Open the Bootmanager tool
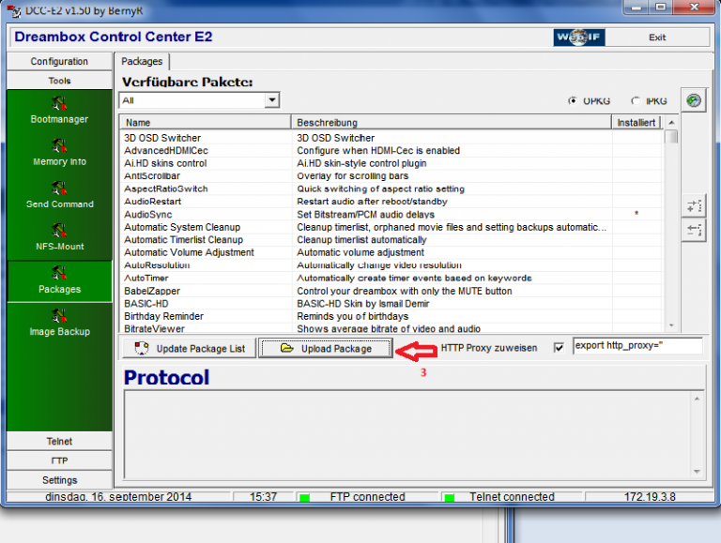Screen dimensions: 721x543 (58, 110)
